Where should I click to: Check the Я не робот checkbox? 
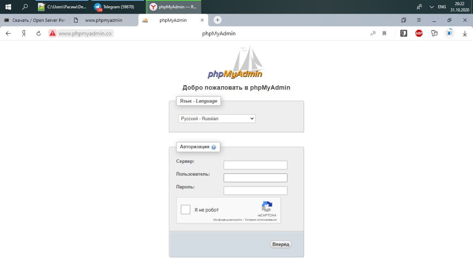(186, 210)
